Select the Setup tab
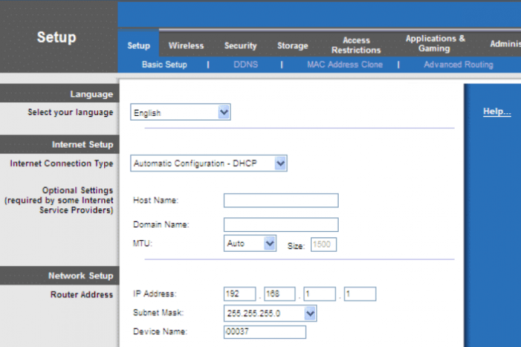The width and height of the screenshot is (521, 347). pyautogui.click(x=138, y=46)
